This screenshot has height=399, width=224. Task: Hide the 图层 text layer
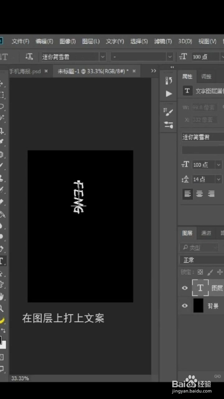185,288
